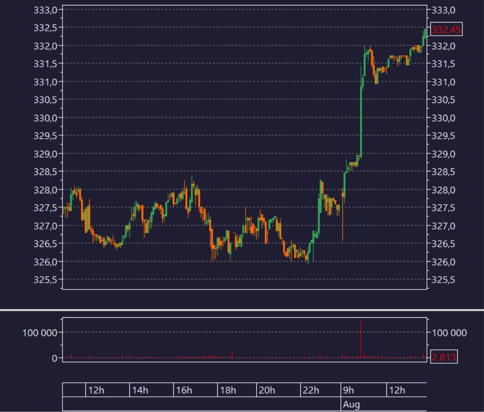This screenshot has height=412, width=484.
Task: Click 331,0 on the right price axis
Action: click(x=443, y=82)
